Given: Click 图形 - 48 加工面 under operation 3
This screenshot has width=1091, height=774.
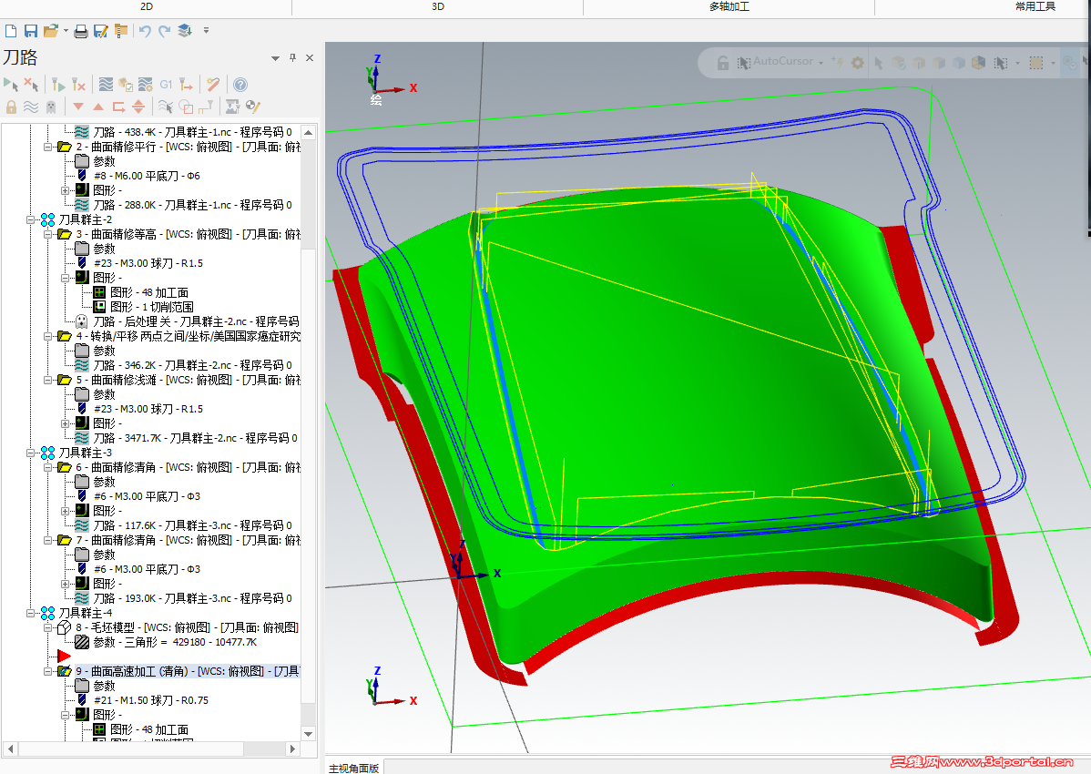Looking at the screenshot, I should (149, 293).
